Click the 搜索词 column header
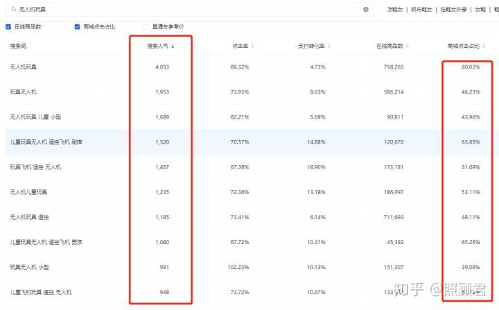499x310 pixels. [x=18, y=46]
